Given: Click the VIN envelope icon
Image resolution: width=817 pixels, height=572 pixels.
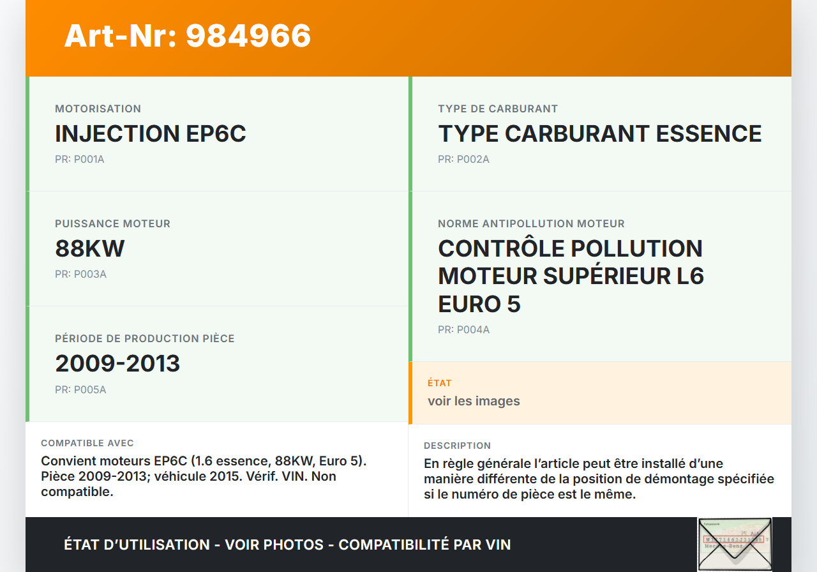Looking at the screenshot, I should (x=735, y=544).
